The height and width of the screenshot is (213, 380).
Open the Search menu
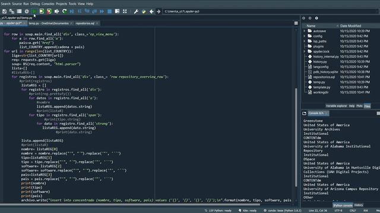point(5,4)
